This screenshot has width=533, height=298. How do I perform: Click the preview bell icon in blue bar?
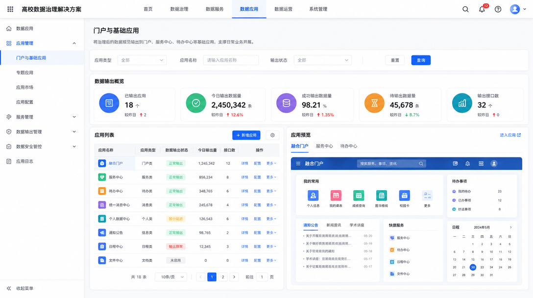tap(468, 164)
